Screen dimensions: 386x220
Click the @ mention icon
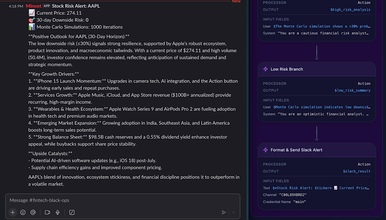pos(33,212)
